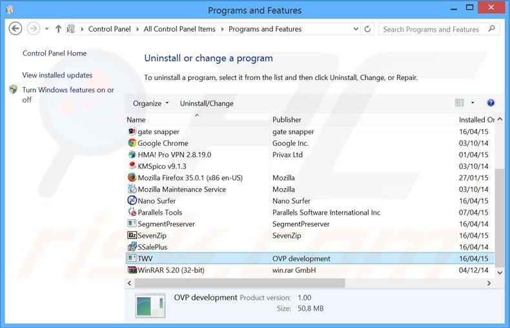Click the scroll up arrow of list
This screenshot has width=510, height=328.
[x=500, y=119]
